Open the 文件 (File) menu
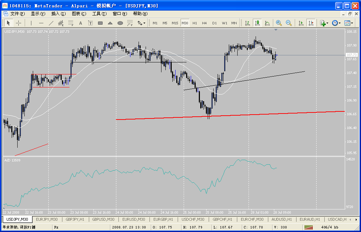The width and height of the screenshot is (361, 232). tap(18, 14)
